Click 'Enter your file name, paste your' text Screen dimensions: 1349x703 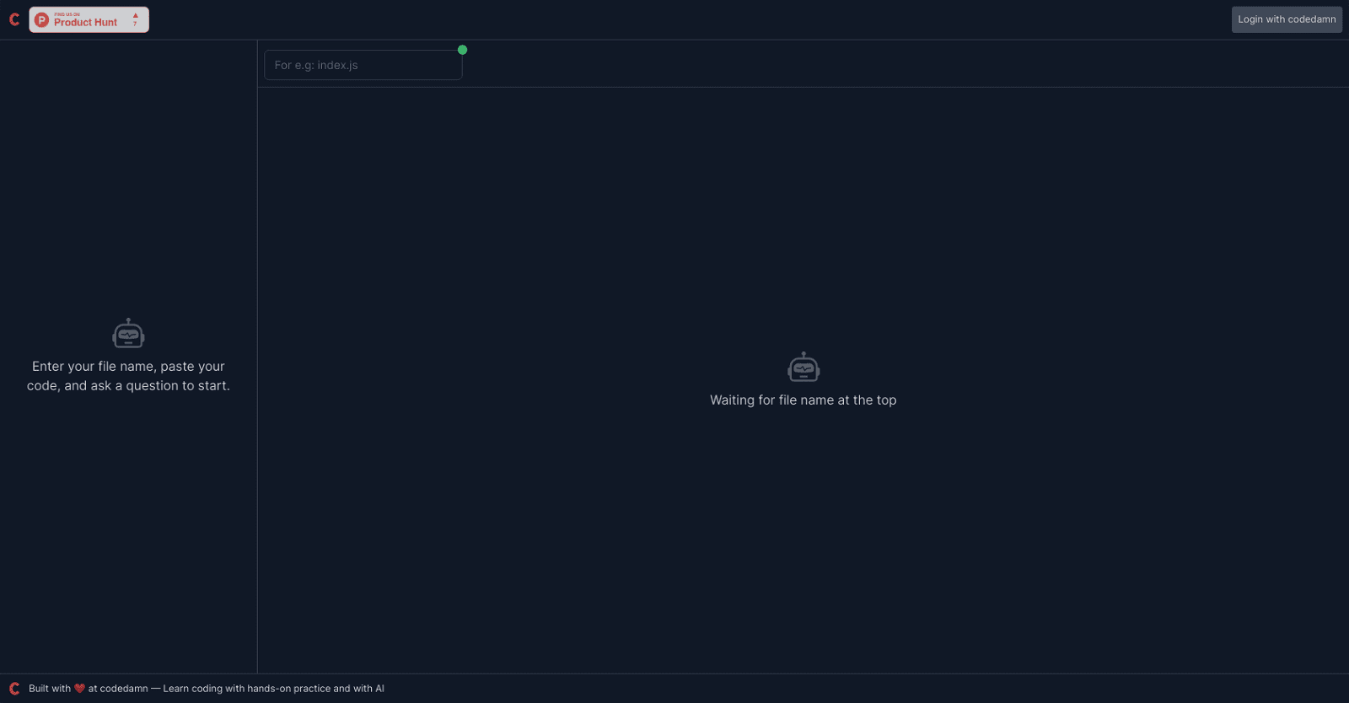click(x=128, y=367)
